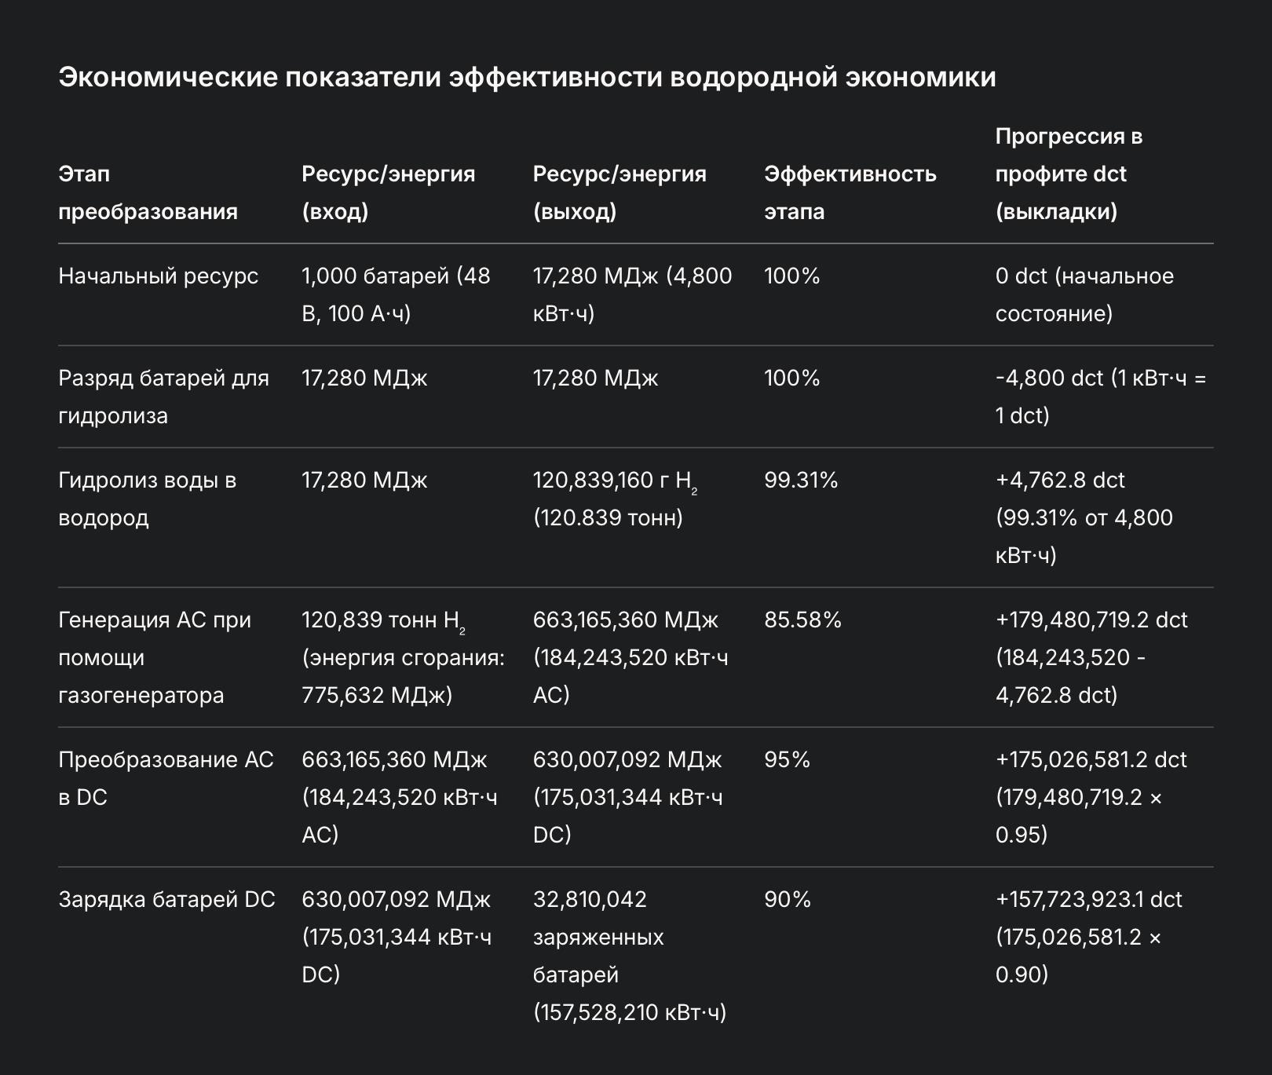The height and width of the screenshot is (1075, 1272).
Task: Click the "Генерация AC при помощи газогенератора" label
Action: coord(155,657)
